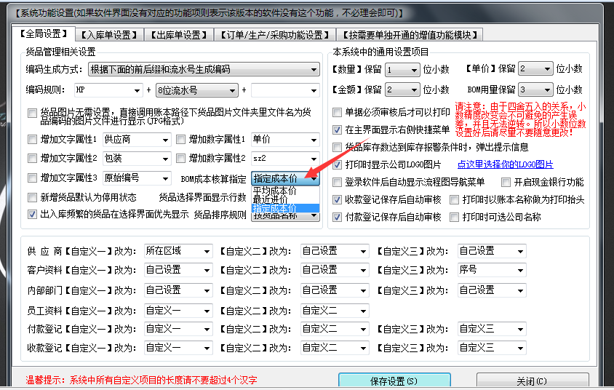Open the 出库单设置 tab
Viewport: 614px width, 390px height.
pos(177,35)
